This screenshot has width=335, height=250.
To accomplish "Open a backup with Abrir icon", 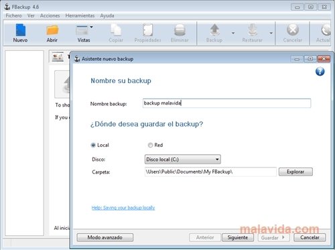I will coord(52,34).
